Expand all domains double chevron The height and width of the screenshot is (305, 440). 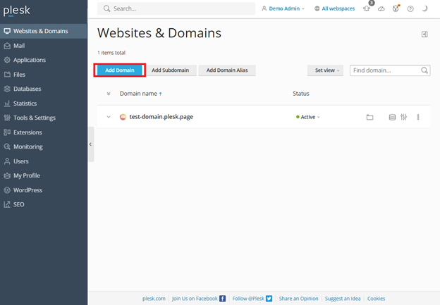[109, 94]
